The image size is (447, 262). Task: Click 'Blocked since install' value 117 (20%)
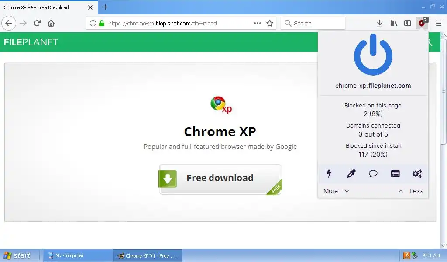(373, 154)
